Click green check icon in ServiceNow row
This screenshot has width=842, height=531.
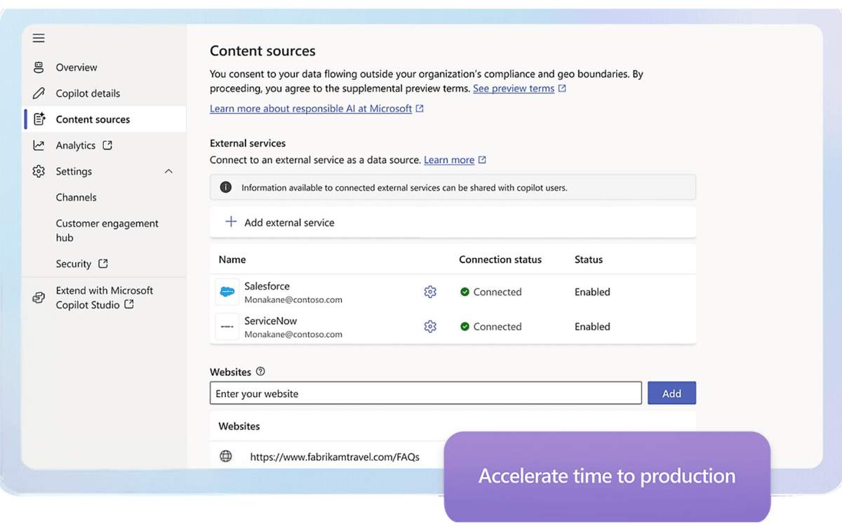(465, 326)
